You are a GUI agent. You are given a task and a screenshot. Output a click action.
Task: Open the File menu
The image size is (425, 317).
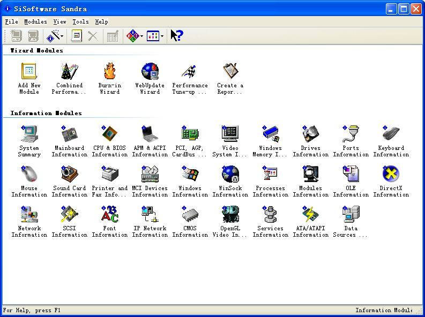(x=11, y=21)
